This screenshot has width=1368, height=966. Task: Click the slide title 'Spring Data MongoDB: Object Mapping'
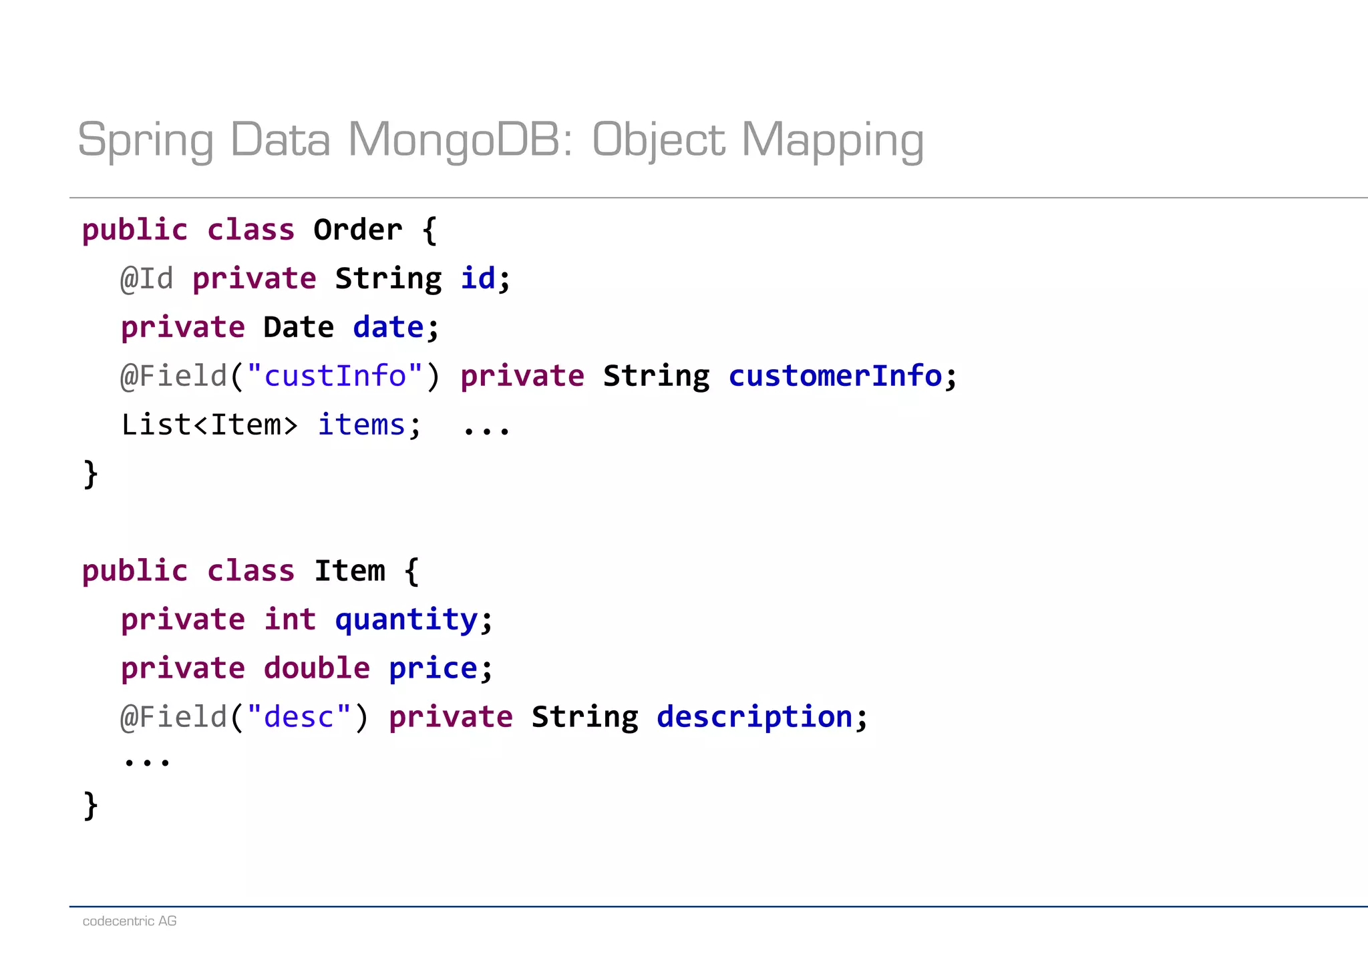click(500, 141)
